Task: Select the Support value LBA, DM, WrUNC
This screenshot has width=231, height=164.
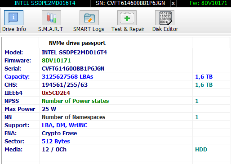Action: [x=65, y=125]
